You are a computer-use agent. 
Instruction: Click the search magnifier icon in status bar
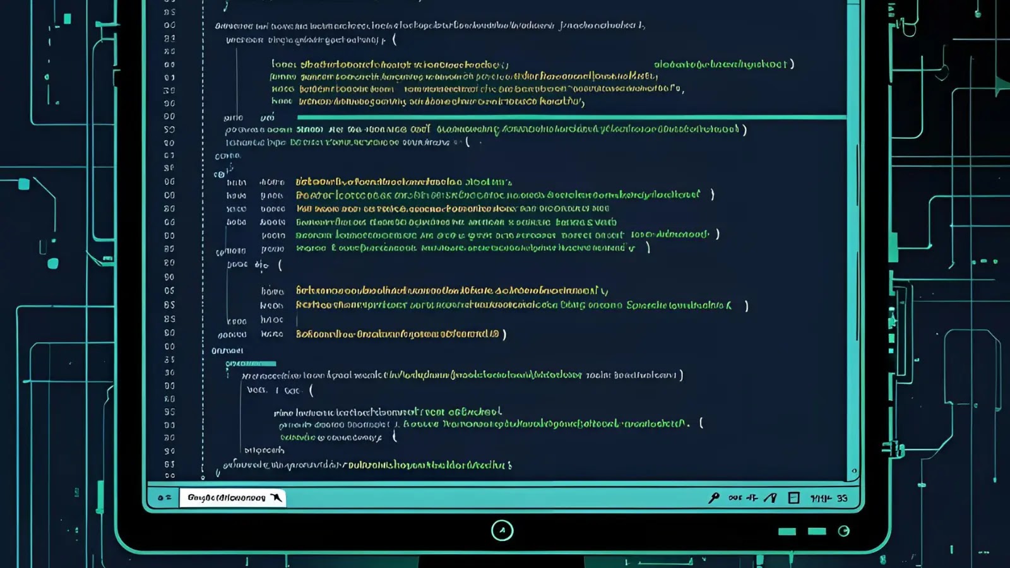click(713, 497)
